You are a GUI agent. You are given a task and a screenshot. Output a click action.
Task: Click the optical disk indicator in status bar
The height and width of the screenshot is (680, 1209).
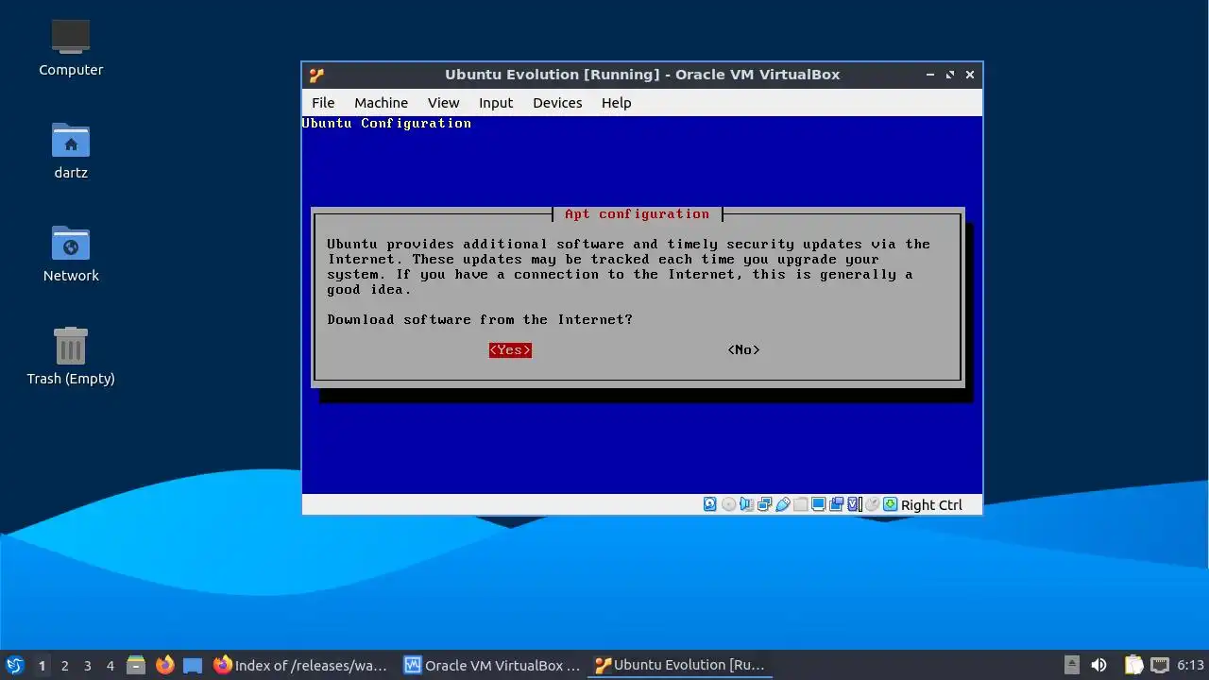pyautogui.click(x=728, y=504)
